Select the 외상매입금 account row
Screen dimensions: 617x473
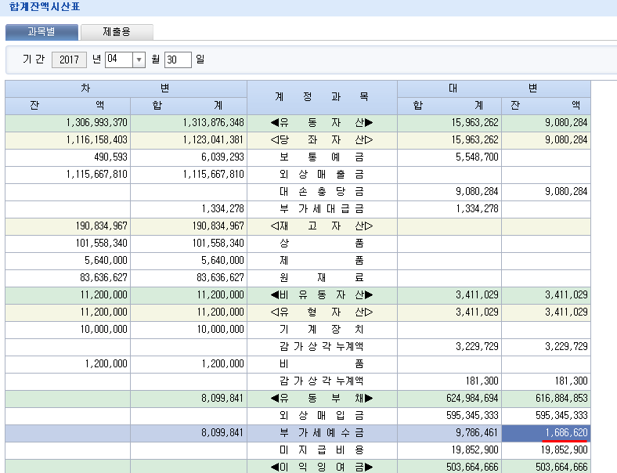tap(322, 415)
